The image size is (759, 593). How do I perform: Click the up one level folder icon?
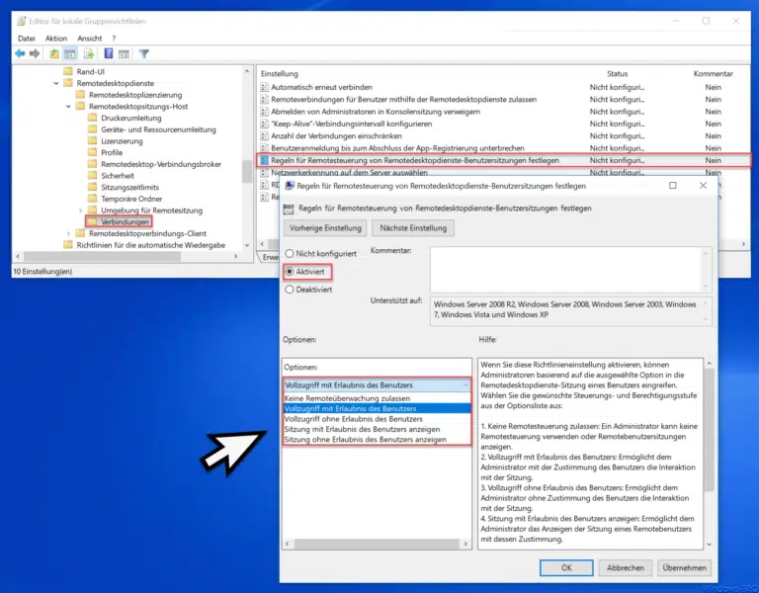point(56,53)
